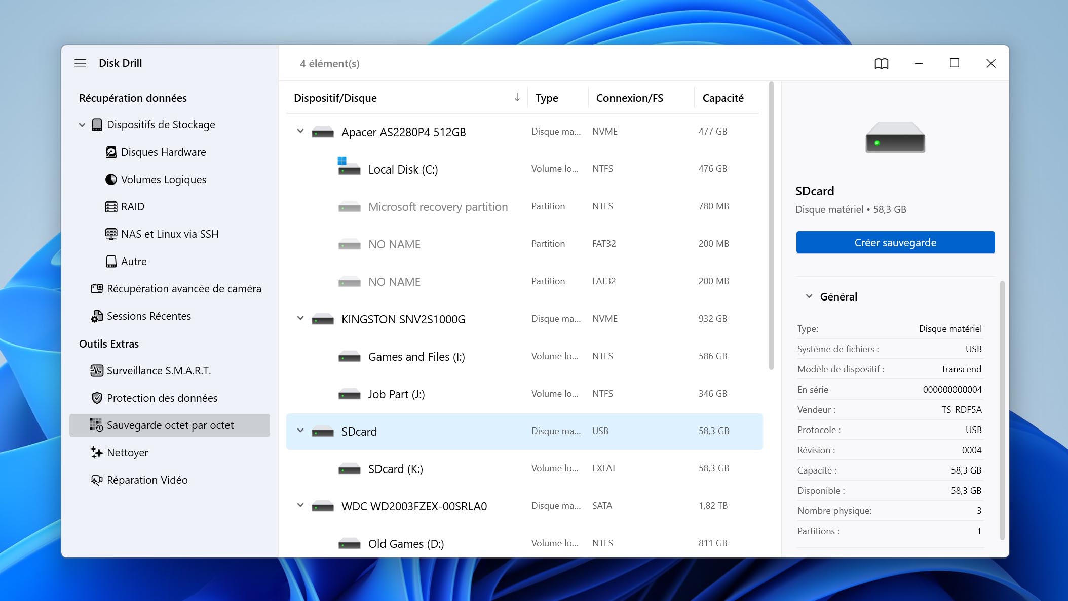The height and width of the screenshot is (601, 1068).
Task: Click the Protection des données shield icon
Action: pos(97,398)
